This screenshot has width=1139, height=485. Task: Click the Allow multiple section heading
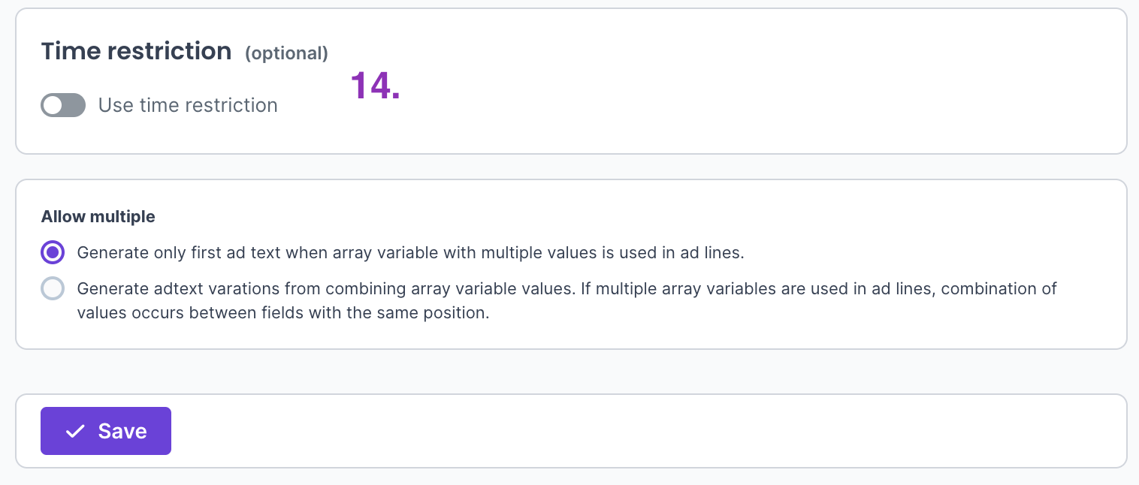pos(98,217)
